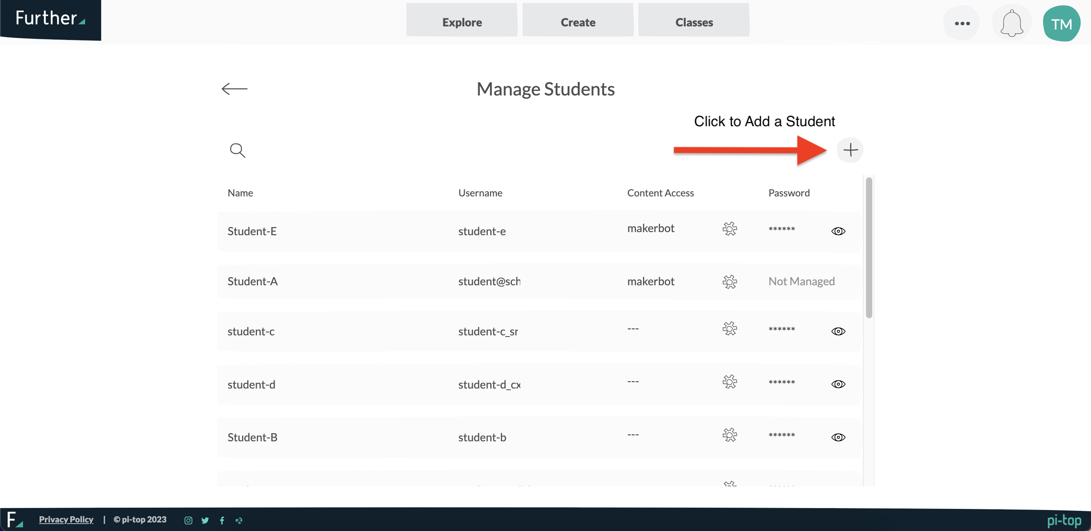Show student-d's password using the eye icon

click(x=839, y=384)
